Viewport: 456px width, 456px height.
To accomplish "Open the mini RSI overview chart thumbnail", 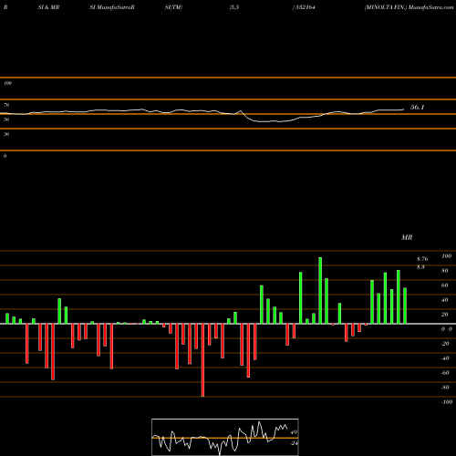I will [225, 437].
